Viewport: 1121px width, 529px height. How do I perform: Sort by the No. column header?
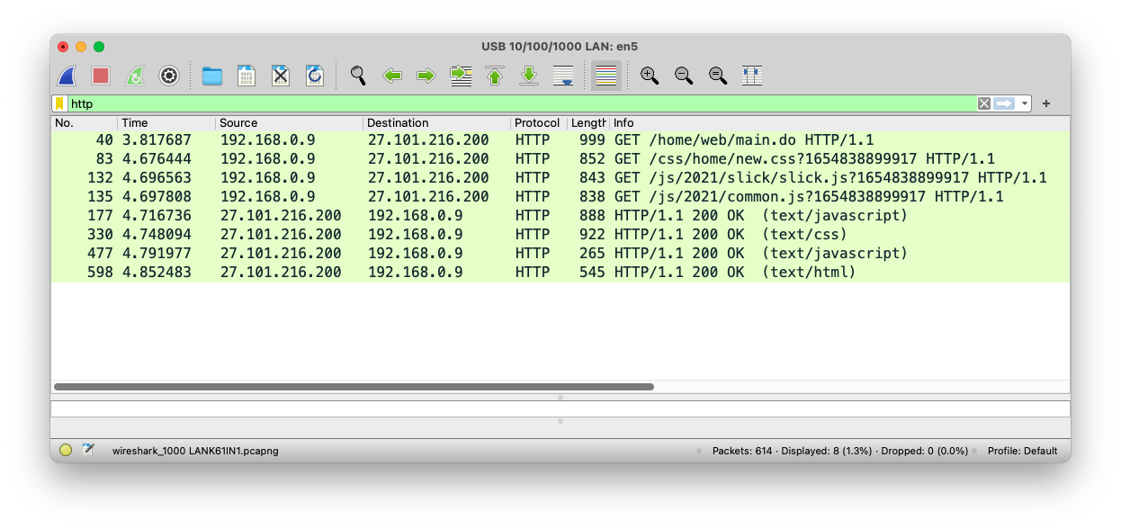(x=84, y=123)
